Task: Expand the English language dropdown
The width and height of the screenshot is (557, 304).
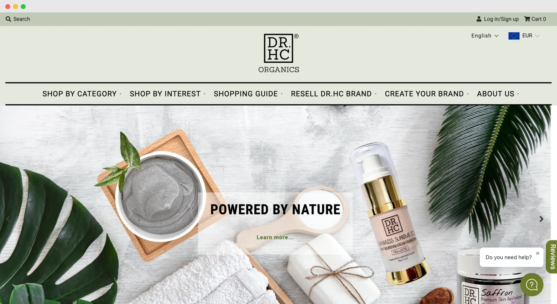Action: pos(485,36)
